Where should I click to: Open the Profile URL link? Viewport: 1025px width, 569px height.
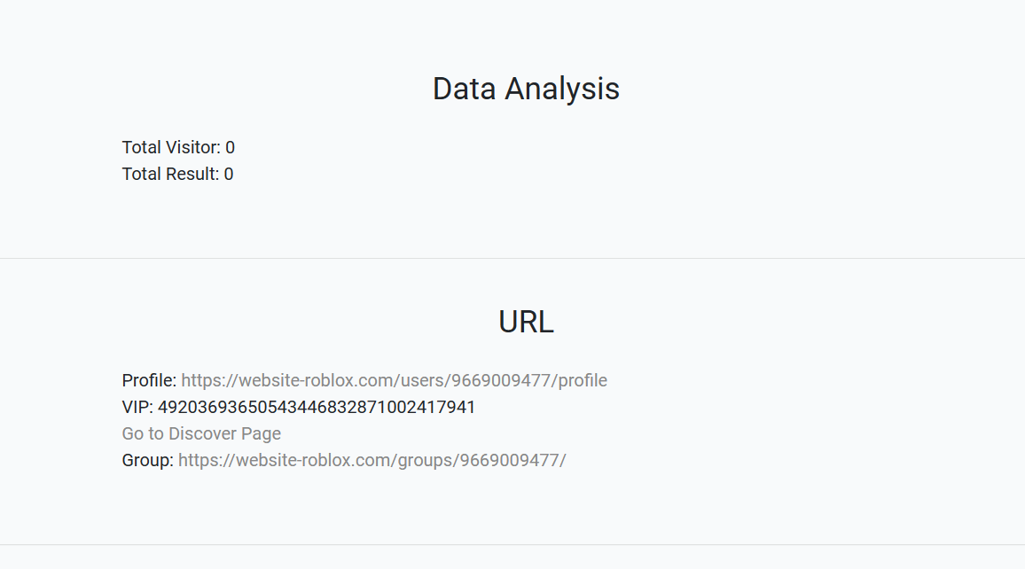(394, 380)
